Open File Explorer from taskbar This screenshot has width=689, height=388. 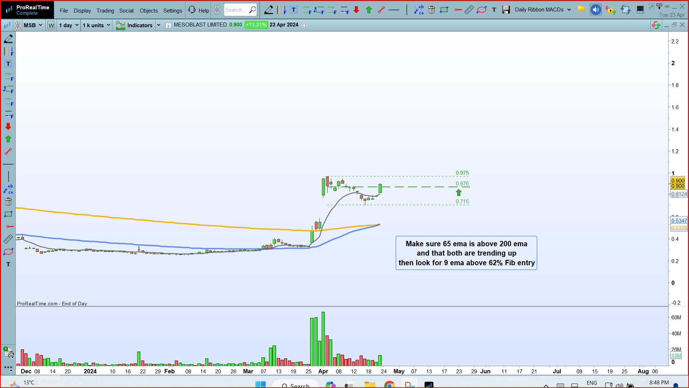click(x=370, y=385)
